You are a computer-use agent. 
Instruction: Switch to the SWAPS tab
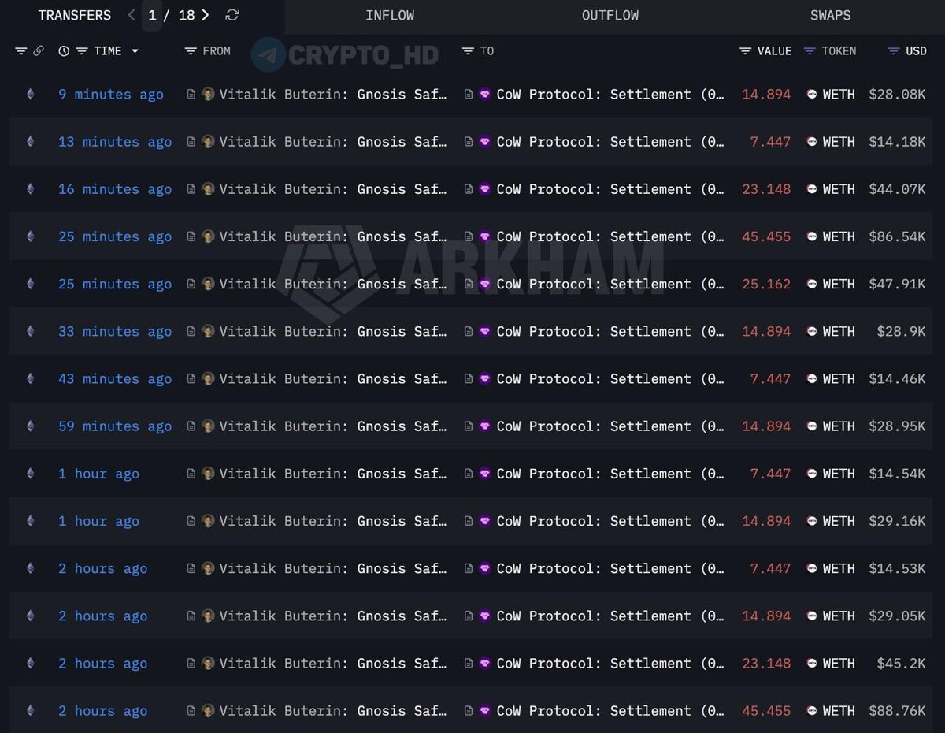coord(831,15)
